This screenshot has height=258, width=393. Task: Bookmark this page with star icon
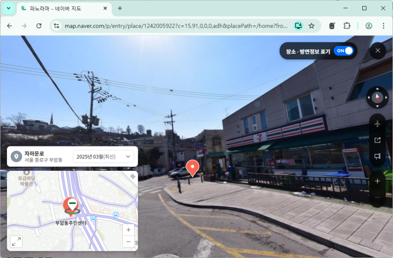(312, 26)
